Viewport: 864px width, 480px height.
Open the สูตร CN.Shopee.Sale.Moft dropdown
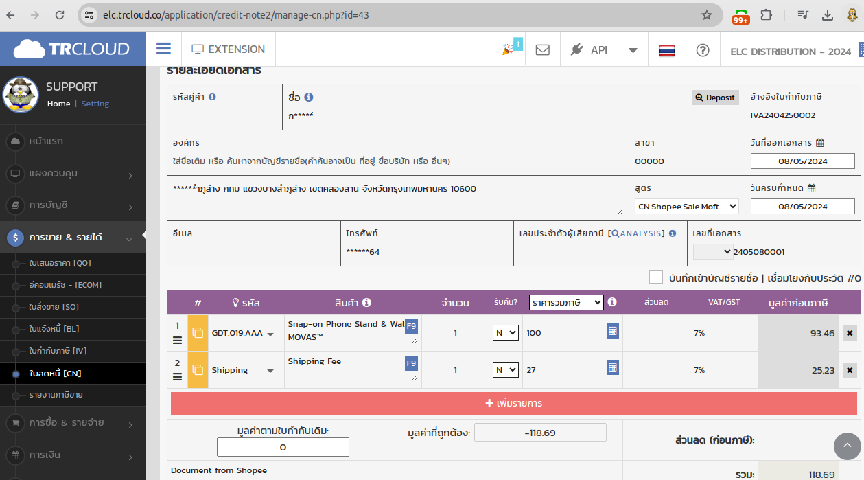(x=686, y=206)
